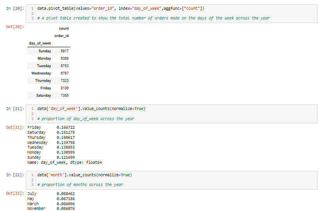Select the In [22] prompt label

click(x=15, y=175)
